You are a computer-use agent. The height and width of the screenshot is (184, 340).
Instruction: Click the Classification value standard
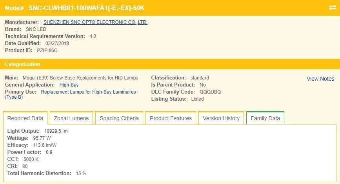click(200, 78)
